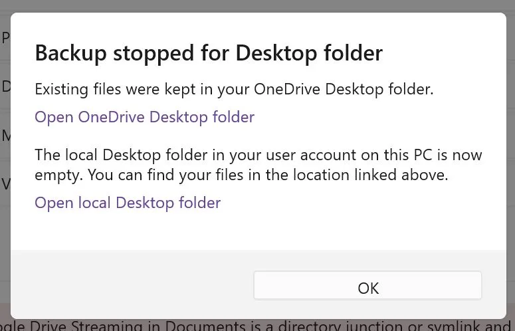Viewport: 515px width, 331px height.
Task: Open OneDrive Desktop folder link
Action: [x=144, y=117]
